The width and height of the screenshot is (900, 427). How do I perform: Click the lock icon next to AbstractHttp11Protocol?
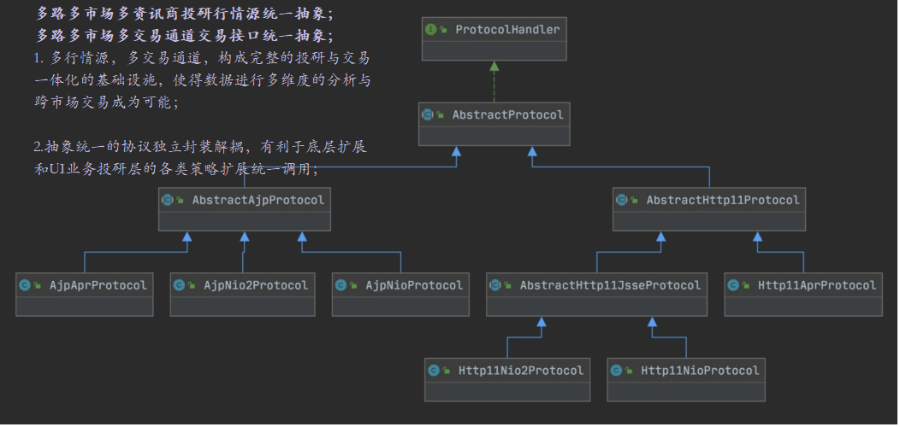pyautogui.click(x=634, y=201)
